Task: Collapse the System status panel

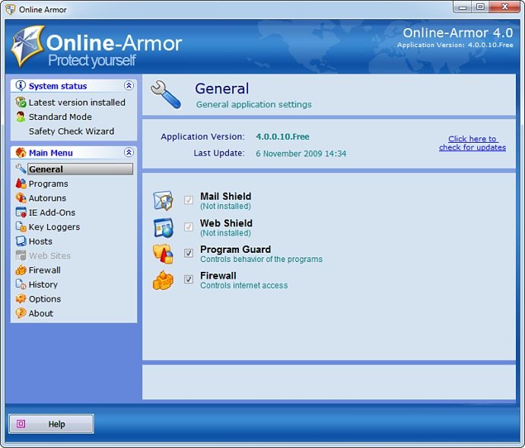Action: pyautogui.click(x=129, y=86)
